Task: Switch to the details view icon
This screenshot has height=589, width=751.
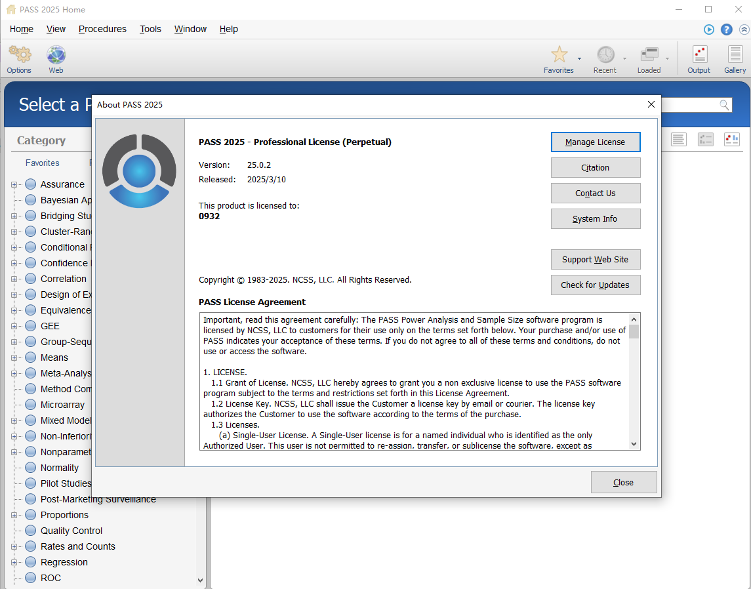Action: coord(706,139)
